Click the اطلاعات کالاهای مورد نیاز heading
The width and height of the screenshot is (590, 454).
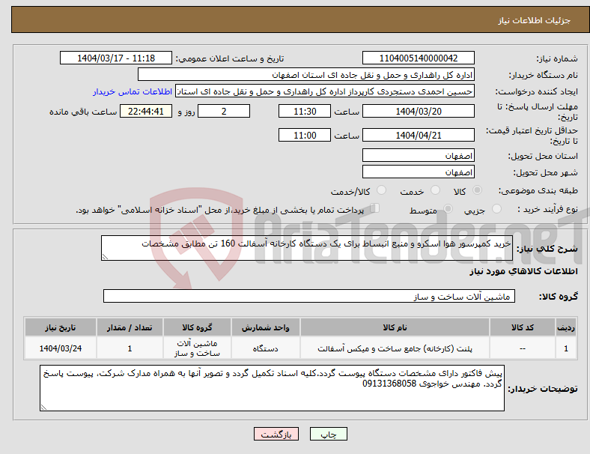click(523, 271)
